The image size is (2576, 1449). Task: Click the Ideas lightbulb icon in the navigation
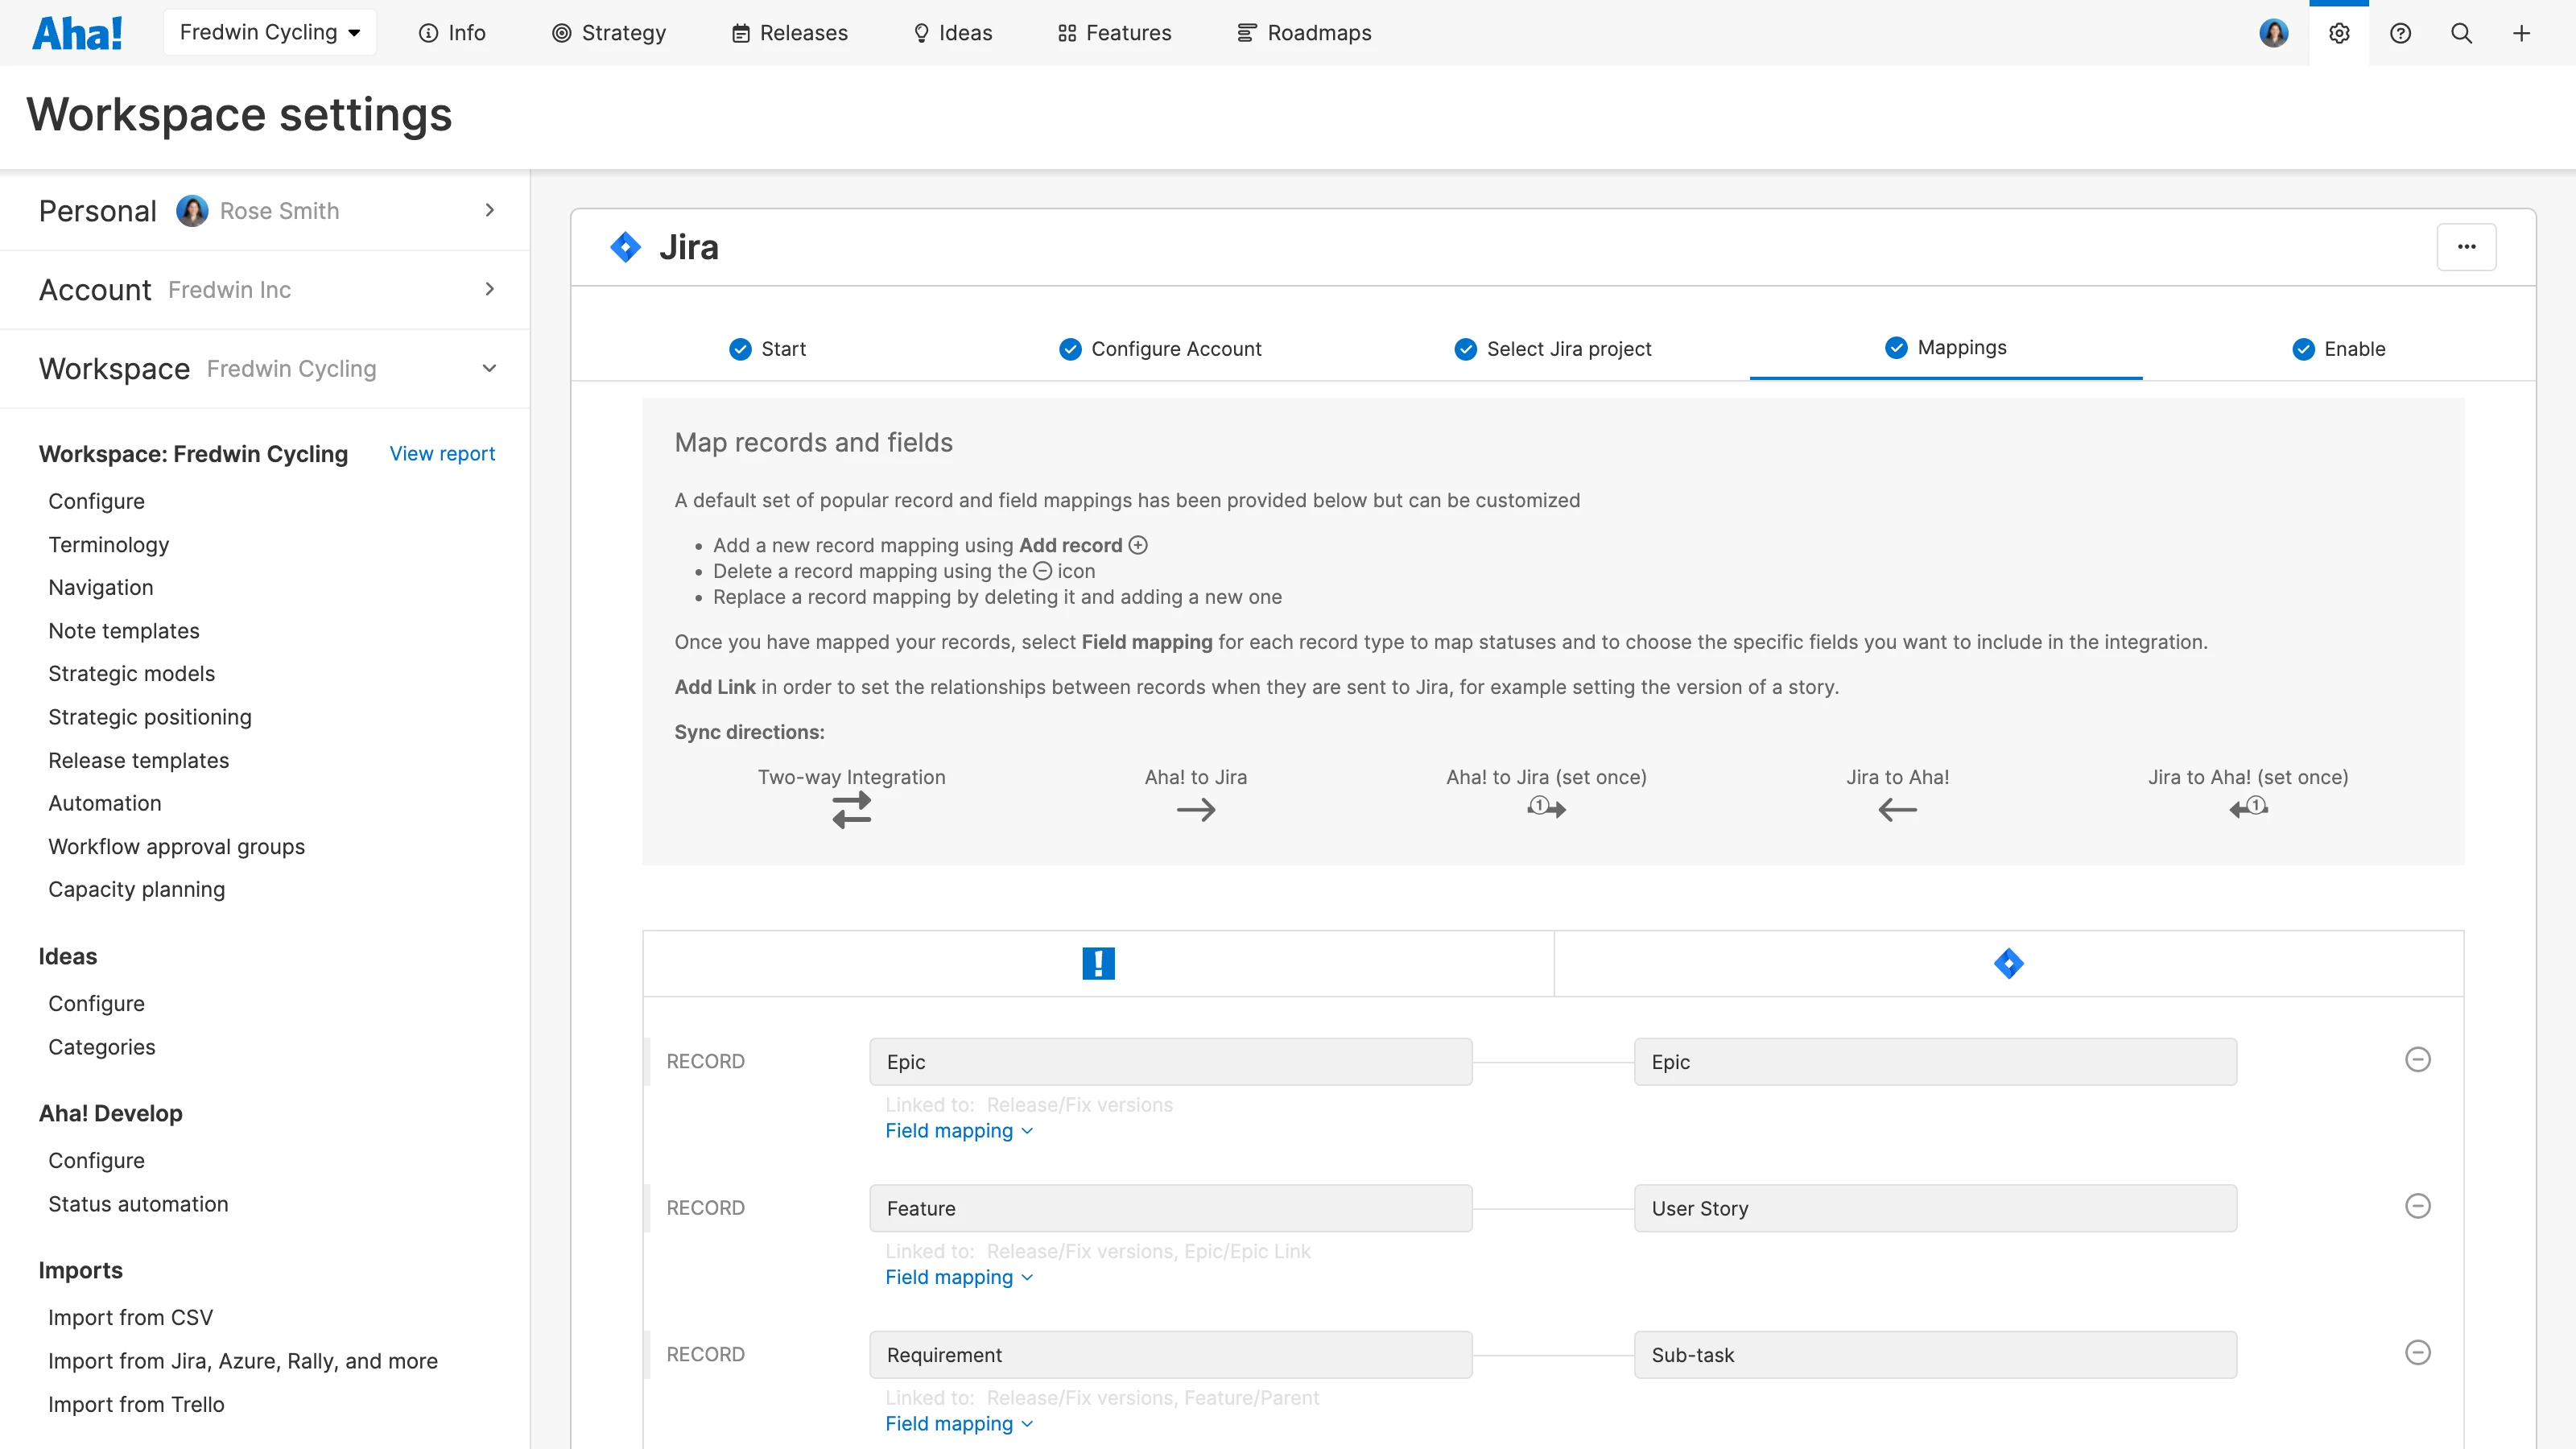pos(921,32)
